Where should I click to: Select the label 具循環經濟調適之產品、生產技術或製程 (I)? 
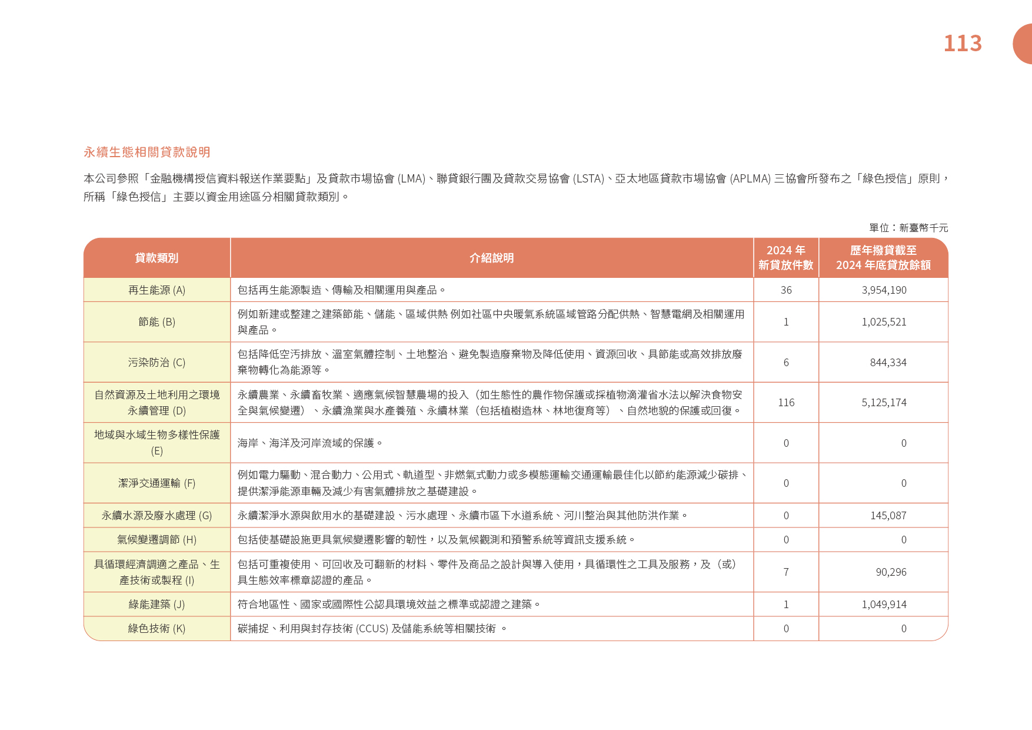point(157,572)
